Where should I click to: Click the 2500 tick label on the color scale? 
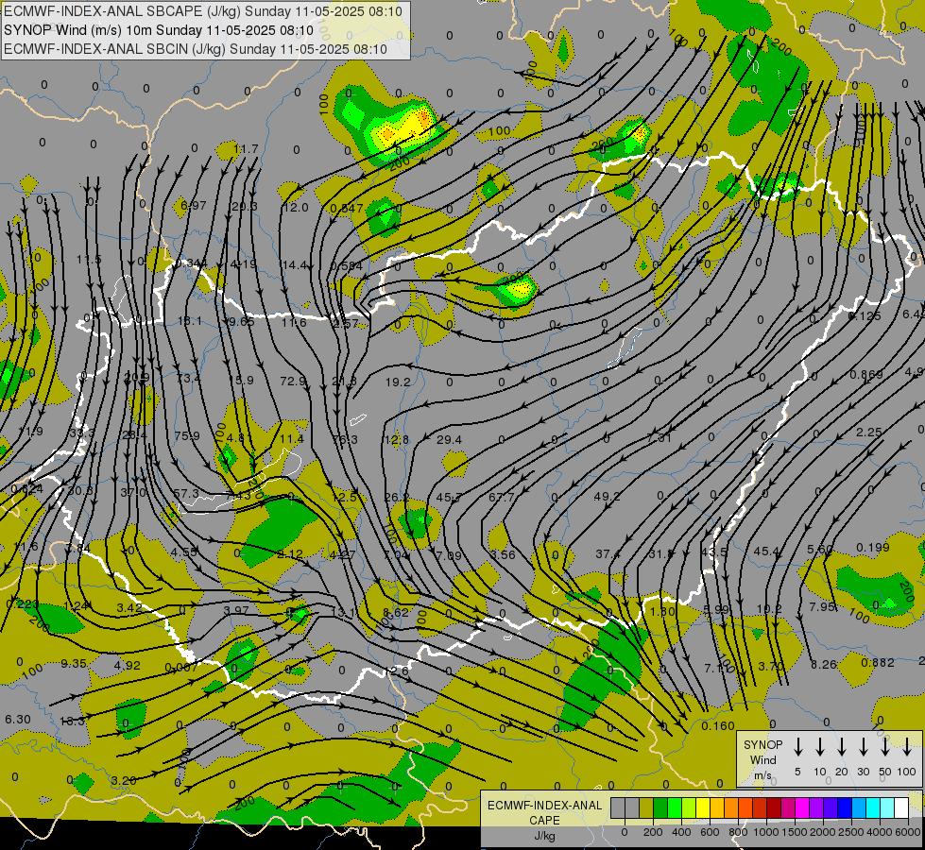pyautogui.click(x=851, y=832)
